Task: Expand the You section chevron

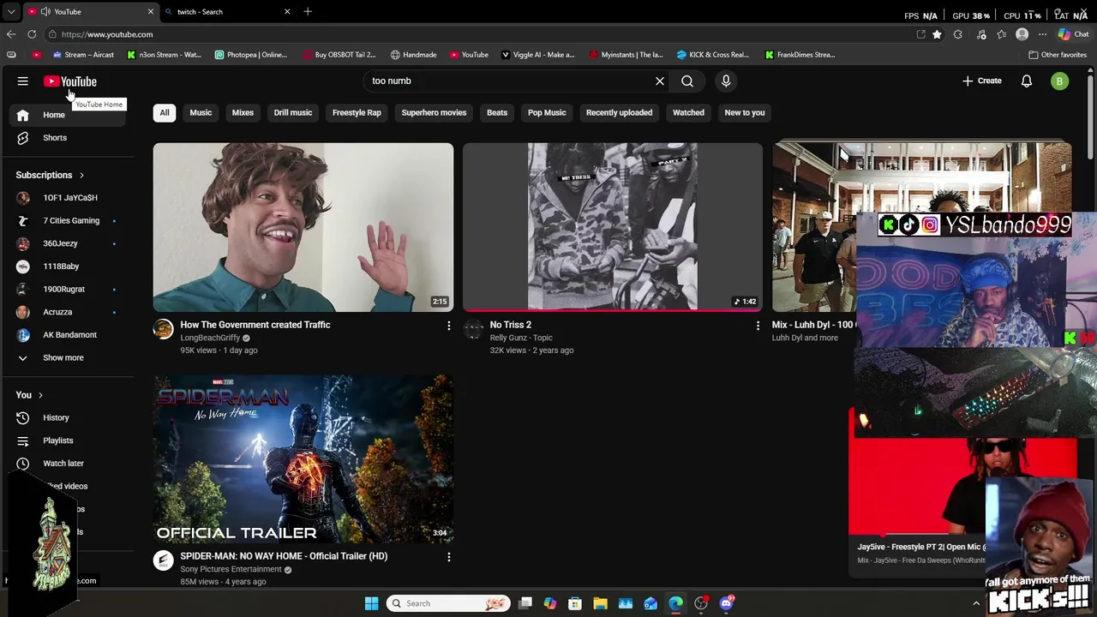Action: point(39,396)
